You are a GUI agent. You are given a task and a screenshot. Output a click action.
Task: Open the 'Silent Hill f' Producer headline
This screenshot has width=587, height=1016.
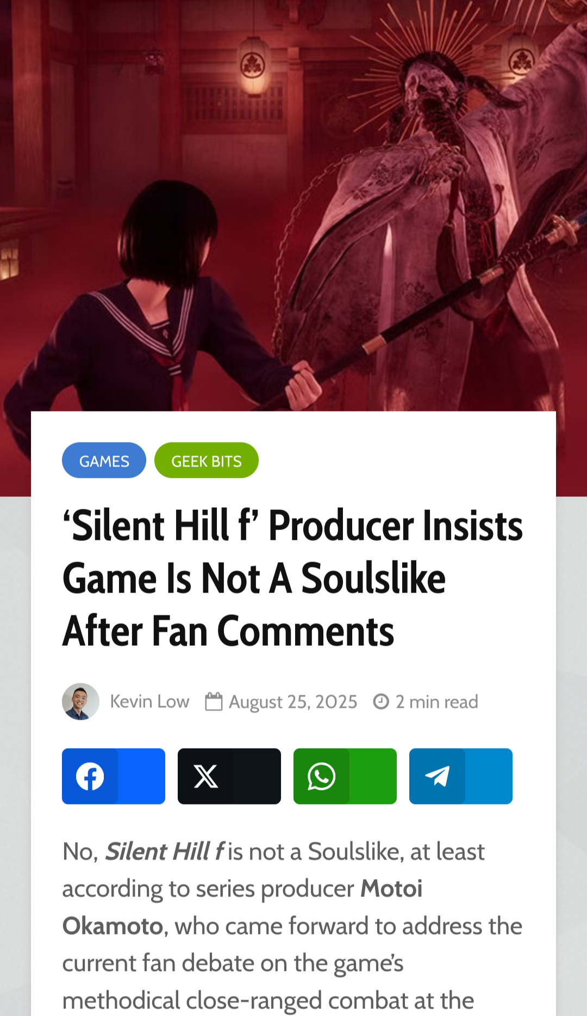coord(293,578)
